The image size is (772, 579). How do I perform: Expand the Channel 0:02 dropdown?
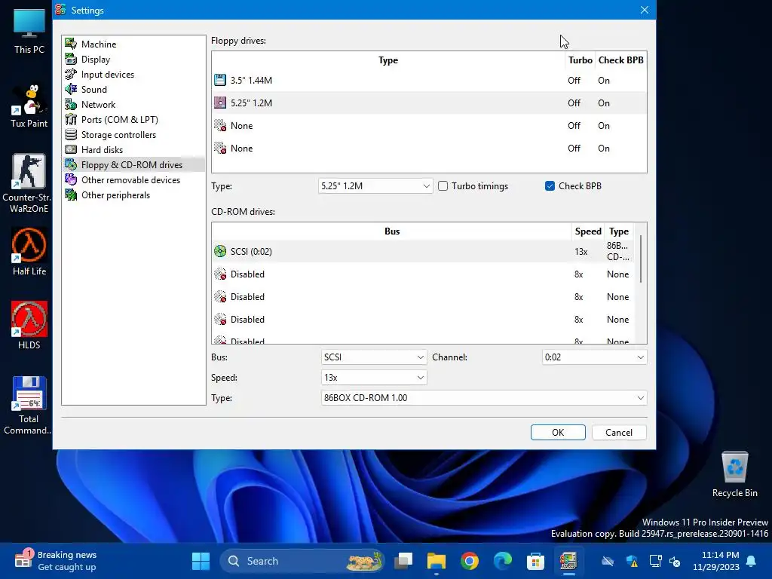tap(594, 357)
